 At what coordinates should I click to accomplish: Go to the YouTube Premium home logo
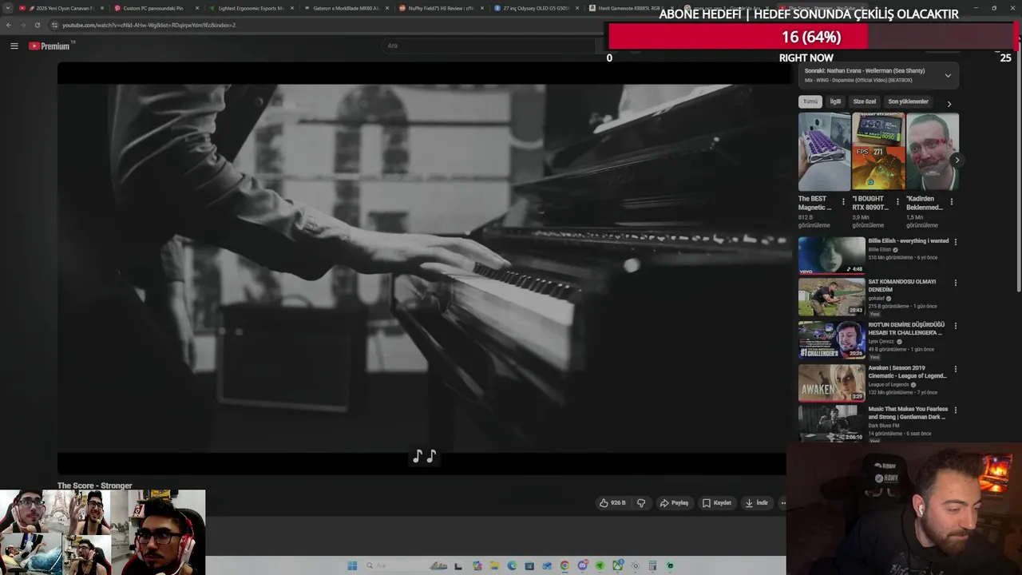click(51, 46)
